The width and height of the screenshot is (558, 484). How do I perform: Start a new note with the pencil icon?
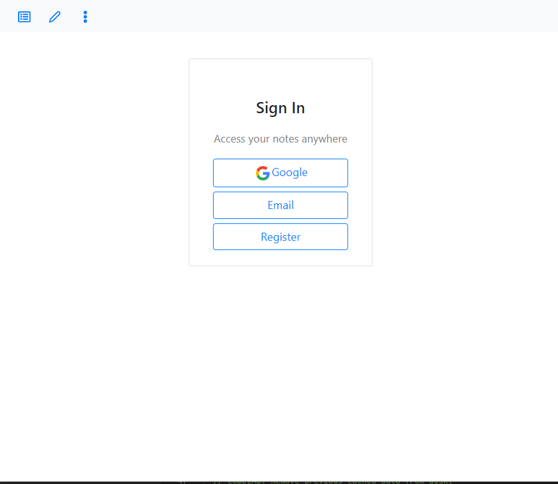[55, 17]
